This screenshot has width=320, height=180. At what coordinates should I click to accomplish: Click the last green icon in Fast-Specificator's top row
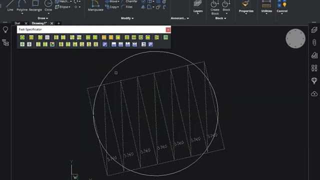click(x=165, y=37)
